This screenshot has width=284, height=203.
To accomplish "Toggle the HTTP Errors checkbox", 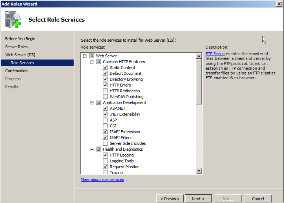I will click(105, 85).
